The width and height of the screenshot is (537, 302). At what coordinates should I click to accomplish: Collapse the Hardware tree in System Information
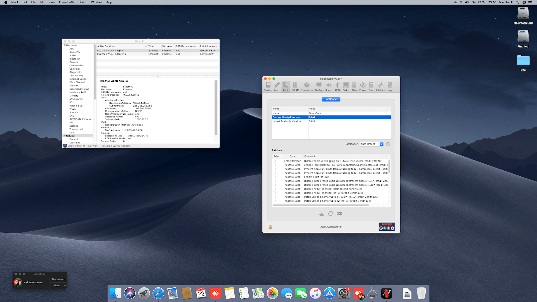(65, 45)
